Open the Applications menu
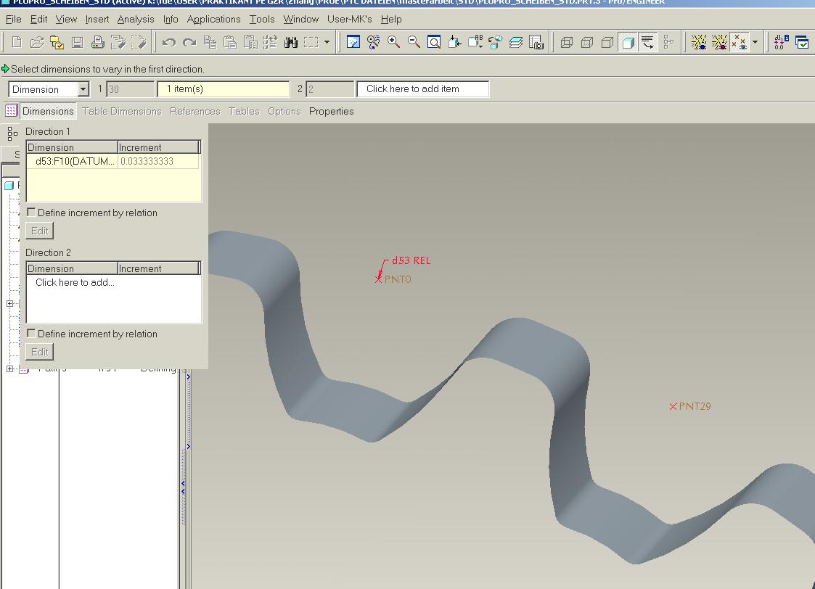815x589 pixels. [x=213, y=19]
